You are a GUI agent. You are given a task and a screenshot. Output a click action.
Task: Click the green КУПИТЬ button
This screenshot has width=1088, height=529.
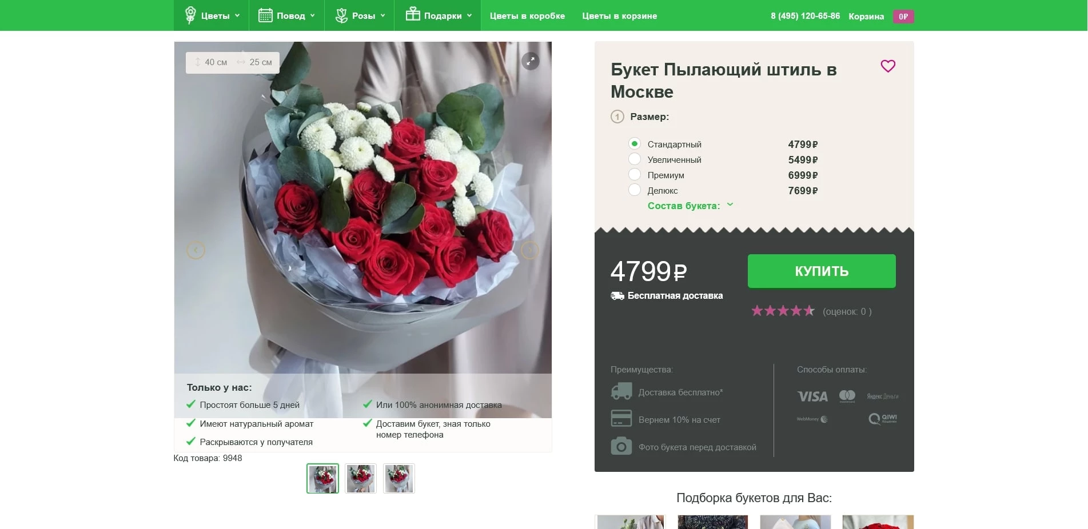tap(822, 271)
